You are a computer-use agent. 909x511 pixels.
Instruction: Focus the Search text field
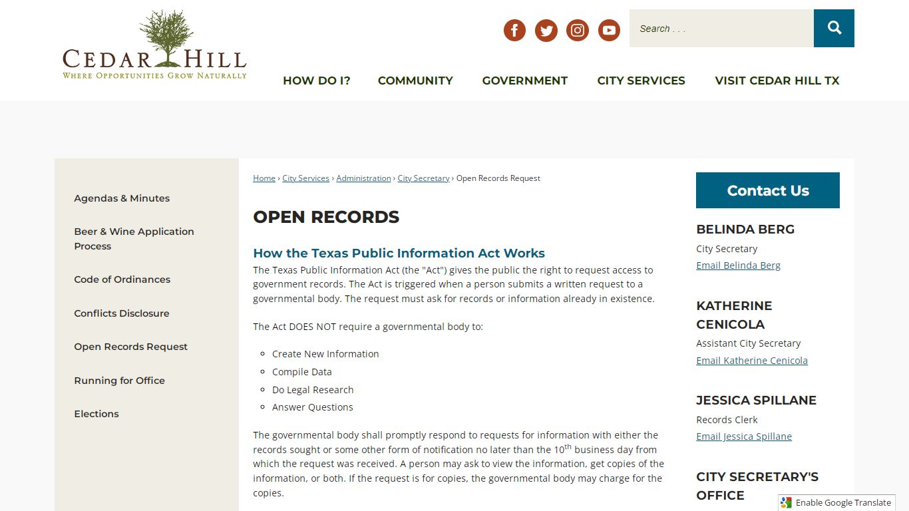point(721,28)
